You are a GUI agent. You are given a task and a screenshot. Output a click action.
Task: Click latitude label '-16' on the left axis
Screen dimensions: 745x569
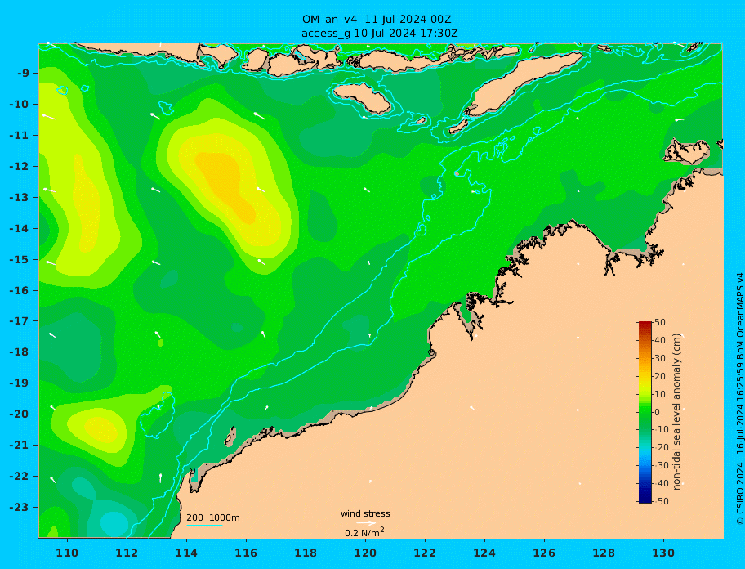click(20, 290)
